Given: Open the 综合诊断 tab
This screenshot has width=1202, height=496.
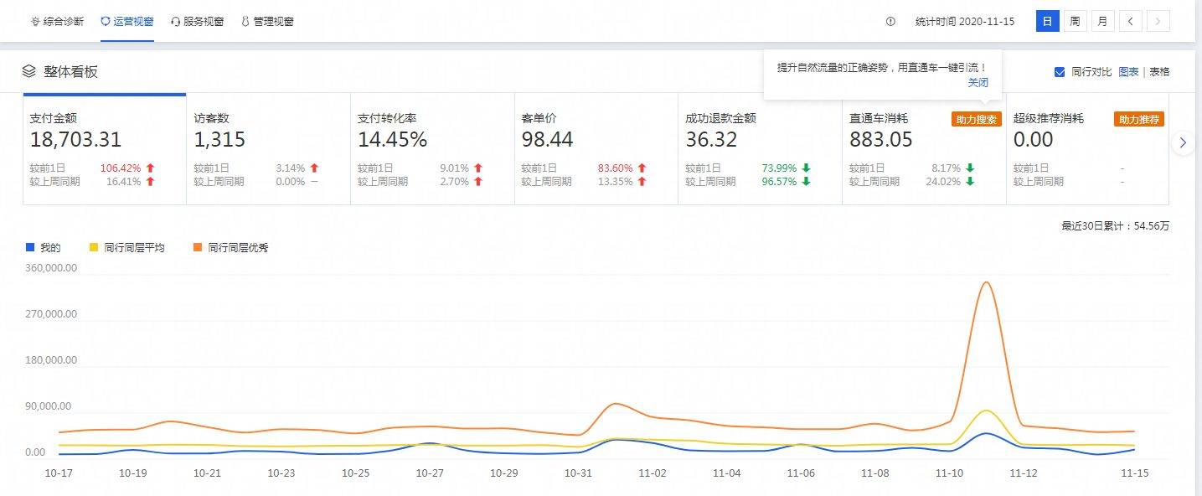Looking at the screenshot, I should (x=57, y=21).
